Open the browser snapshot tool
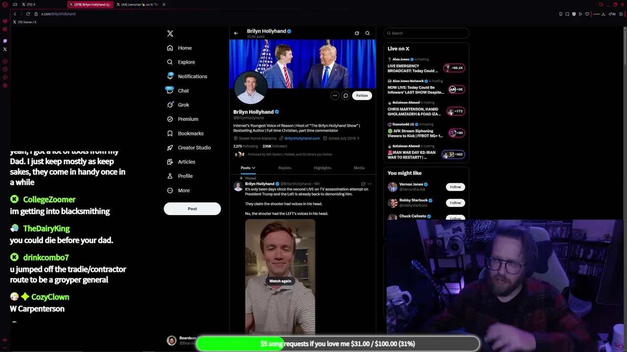Screen dimensions: 627x352 point(567,14)
